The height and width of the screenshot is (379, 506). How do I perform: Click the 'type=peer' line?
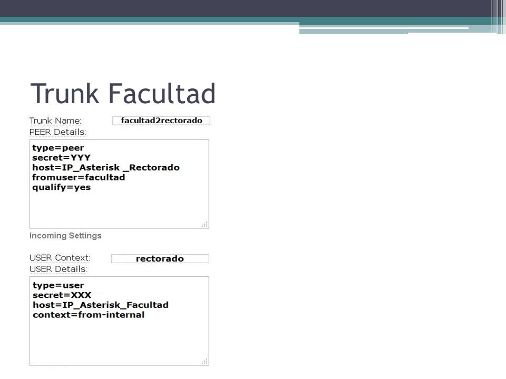(x=58, y=148)
